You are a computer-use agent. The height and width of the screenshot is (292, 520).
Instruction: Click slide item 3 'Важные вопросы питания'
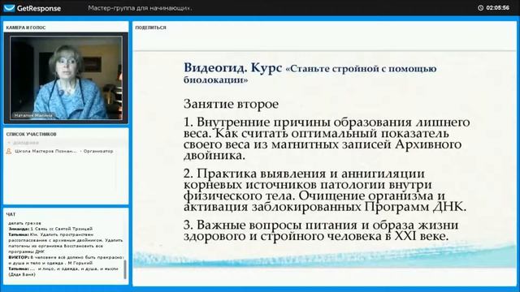tap(321, 230)
